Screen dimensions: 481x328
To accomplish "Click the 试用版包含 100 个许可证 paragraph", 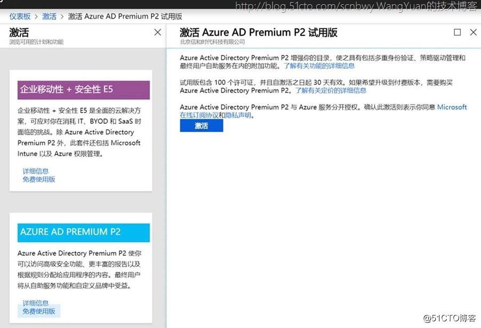I will tap(316, 86).
